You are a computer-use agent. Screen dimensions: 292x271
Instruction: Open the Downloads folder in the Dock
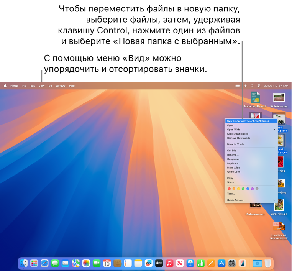tap(257, 263)
